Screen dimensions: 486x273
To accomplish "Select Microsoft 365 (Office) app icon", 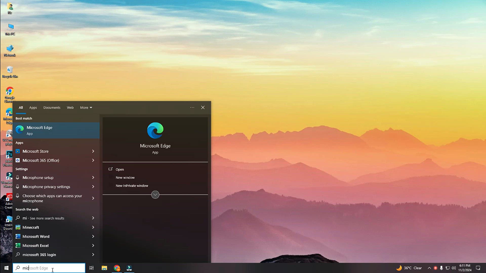I will pos(18,160).
